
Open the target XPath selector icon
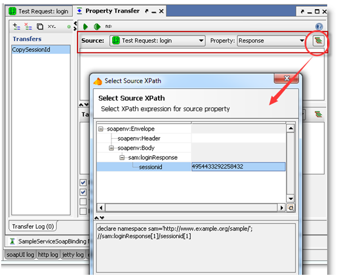click(x=319, y=114)
